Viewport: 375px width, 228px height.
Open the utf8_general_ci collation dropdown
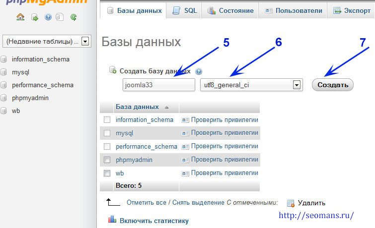coord(251,85)
